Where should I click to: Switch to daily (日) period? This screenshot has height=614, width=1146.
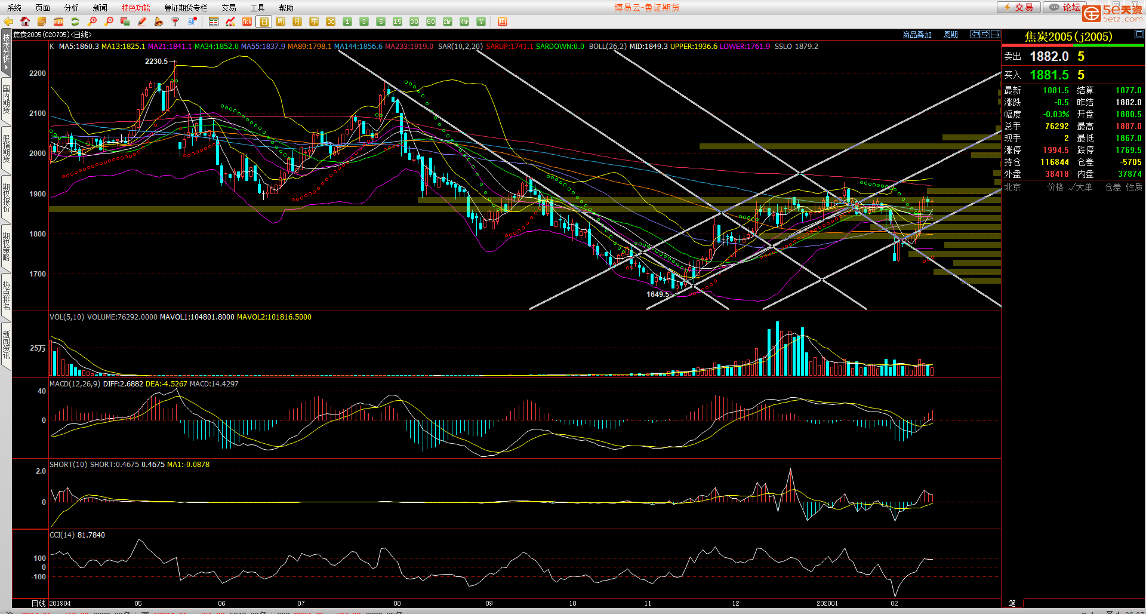tap(264, 22)
